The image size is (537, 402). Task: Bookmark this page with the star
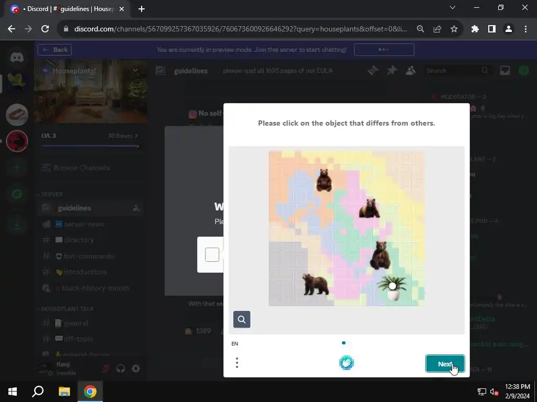[x=454, y=29]
